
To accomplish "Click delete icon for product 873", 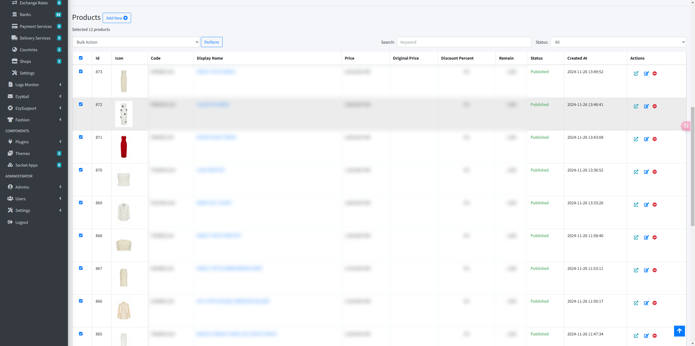I will [x=655, y=73].
